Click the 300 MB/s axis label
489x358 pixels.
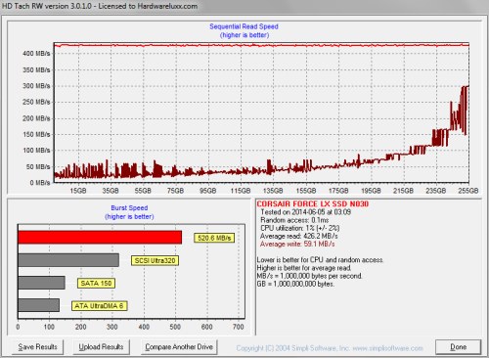point(36,86)
